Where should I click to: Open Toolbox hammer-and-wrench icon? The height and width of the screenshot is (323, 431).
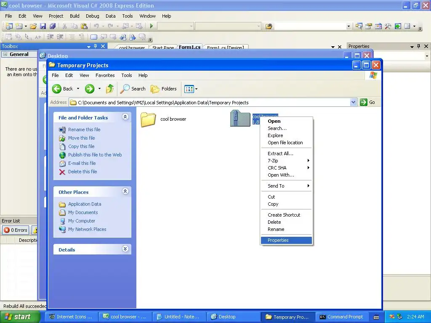(388, 26)
